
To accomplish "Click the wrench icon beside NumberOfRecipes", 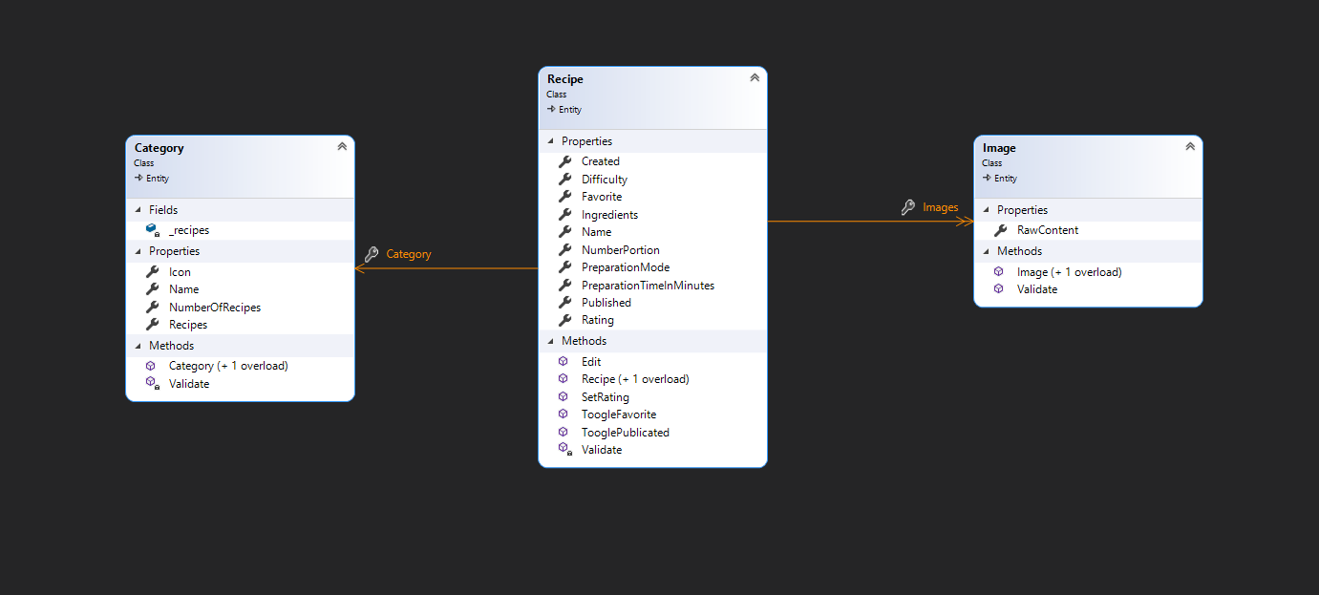I will coord(152,308).
